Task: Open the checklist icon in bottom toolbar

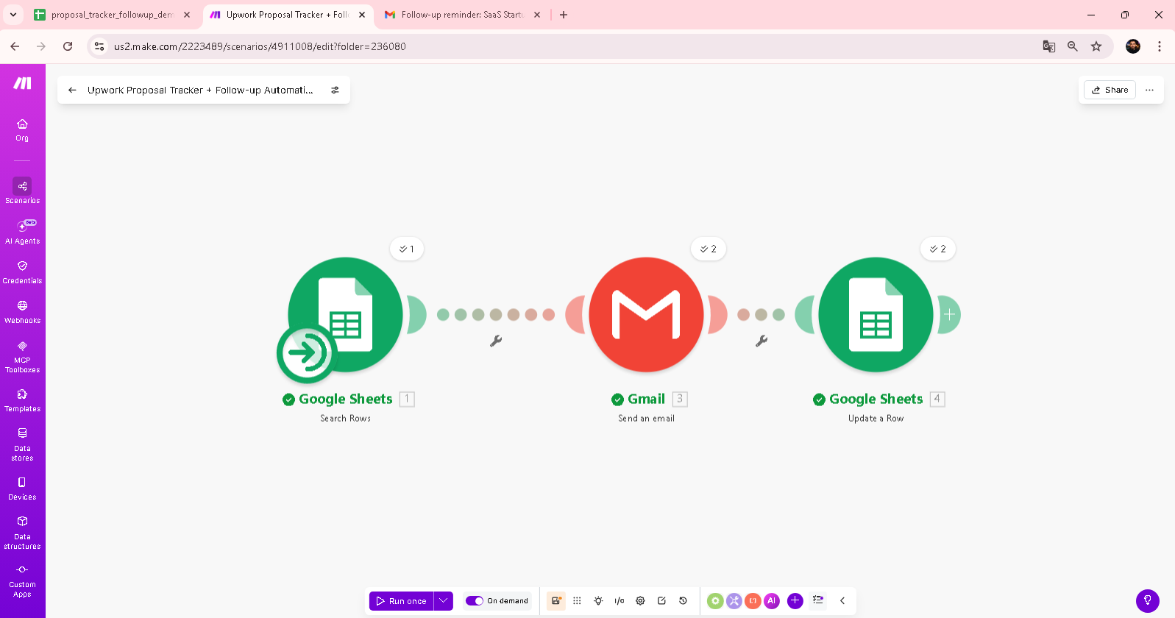Action: click(818, 600)
